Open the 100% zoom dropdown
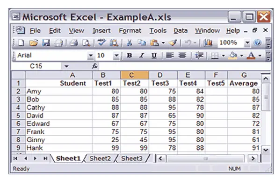 coord(247,43)
